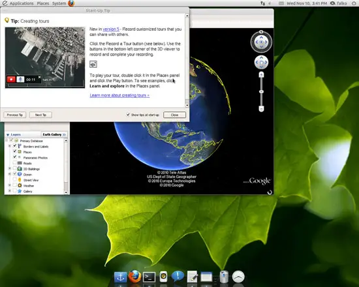
Task: Expand the Gallery layer tree node
Action: click(x=10, y=191)
